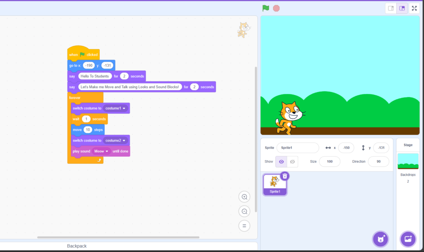Enter full screen stage mode

[414, 8]
